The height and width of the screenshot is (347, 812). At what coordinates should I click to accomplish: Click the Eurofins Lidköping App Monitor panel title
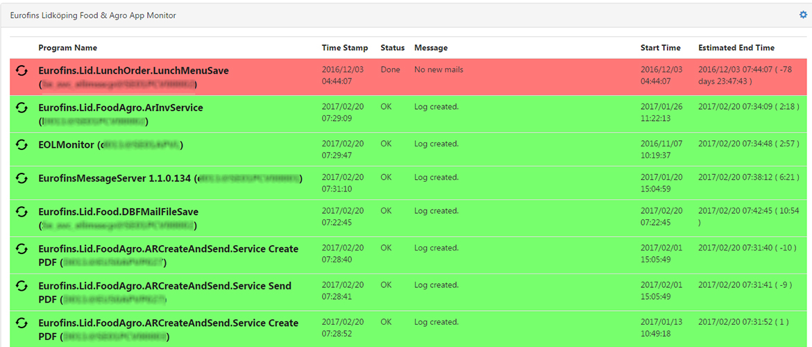point(93,15)
